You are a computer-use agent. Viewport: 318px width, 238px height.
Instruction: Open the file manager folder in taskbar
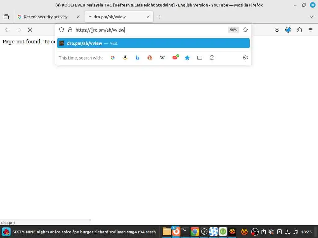point(167,232)
